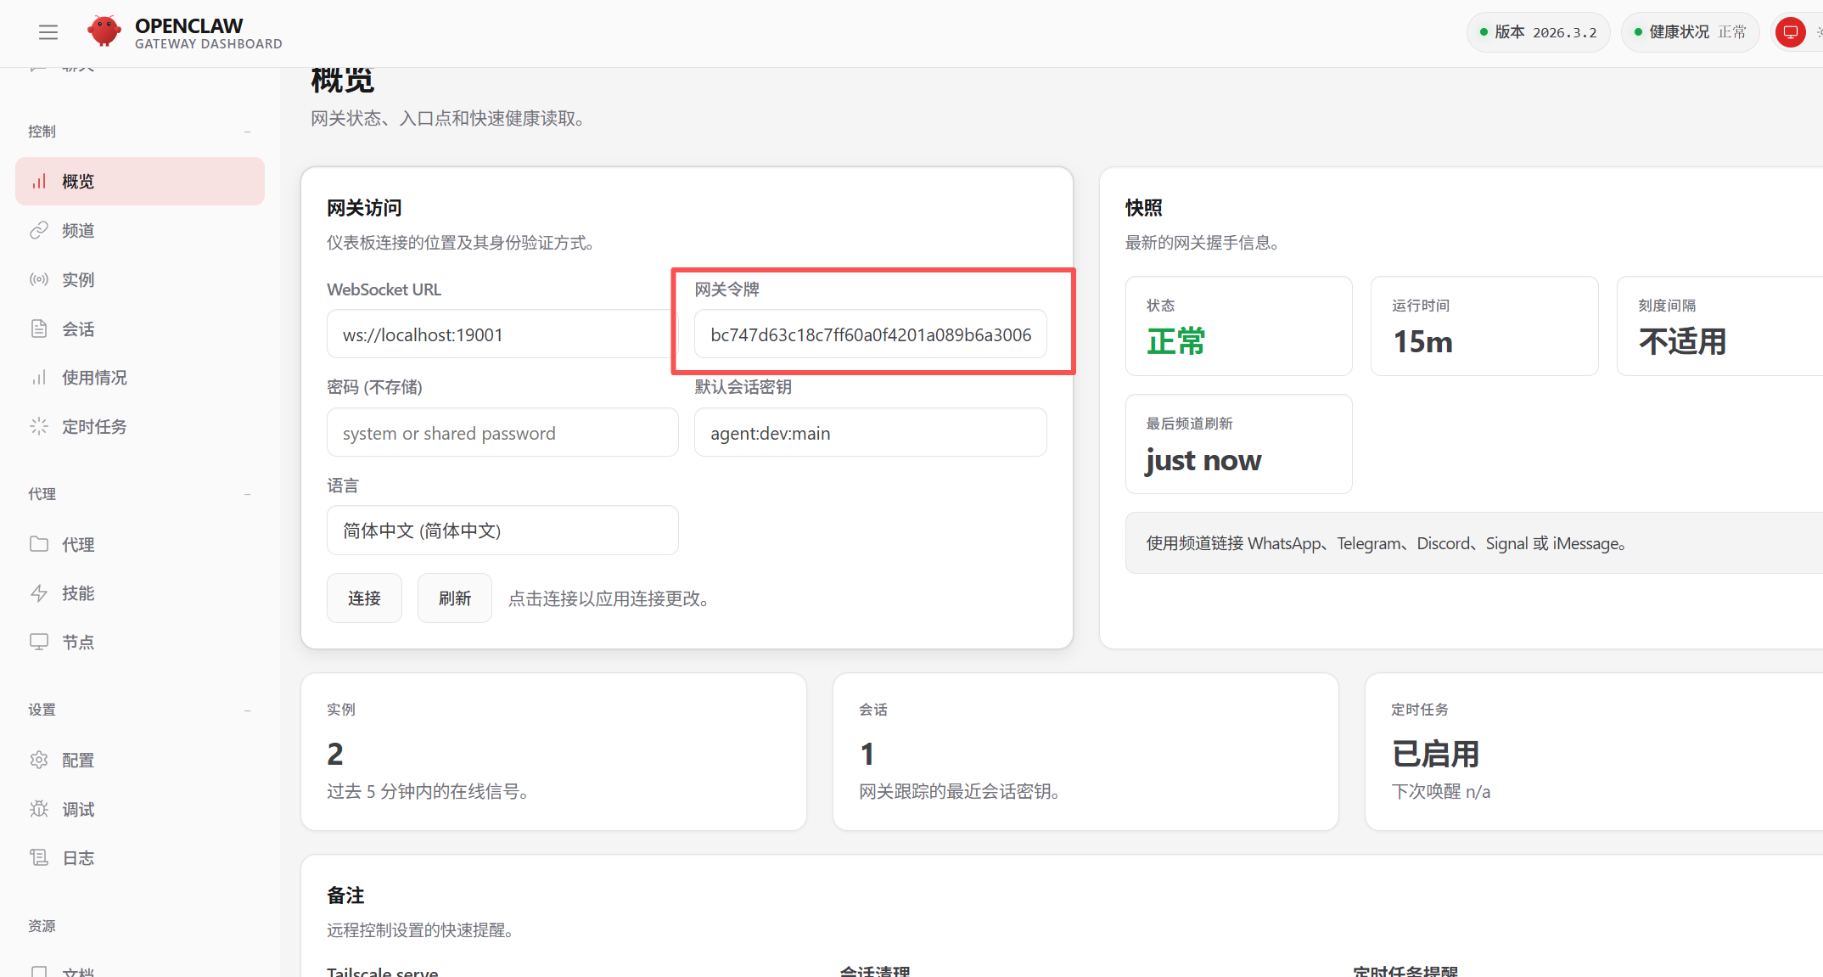Collapse the 设置 sidebar section

[x=247, y=710]
